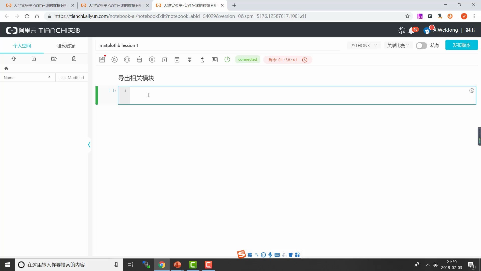Click the 发布版本 publish button
This screenshot has height=271, width=481.
[x=461, y=45]
